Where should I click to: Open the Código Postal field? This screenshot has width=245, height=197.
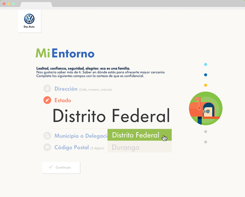(79, 147)
